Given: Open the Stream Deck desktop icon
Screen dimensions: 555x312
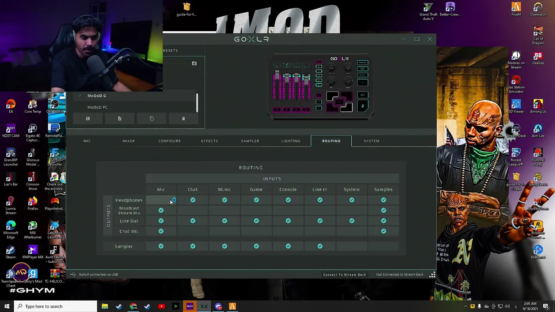Looking at the screenshot, I should point(516,131).
